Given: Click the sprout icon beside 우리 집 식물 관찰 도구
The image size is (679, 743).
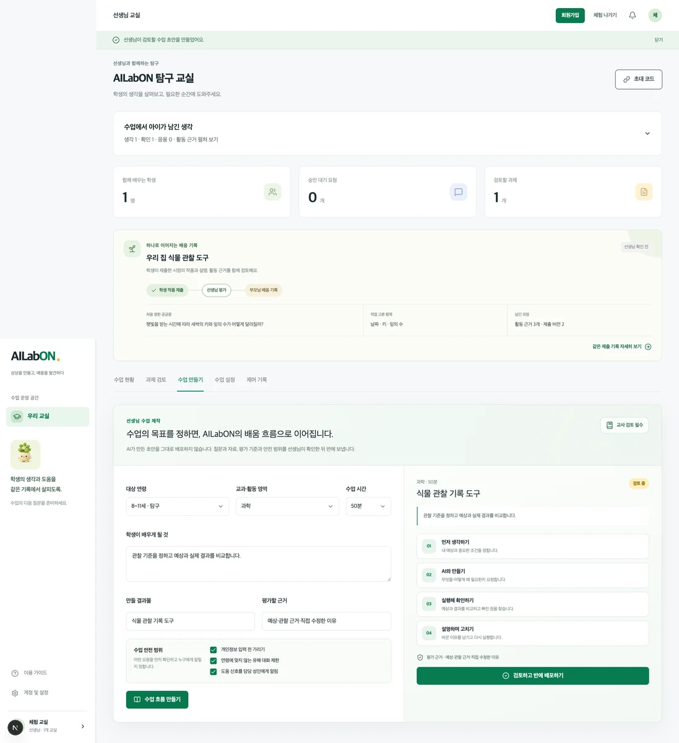Looking at the screenshot, I should (132, 249).
